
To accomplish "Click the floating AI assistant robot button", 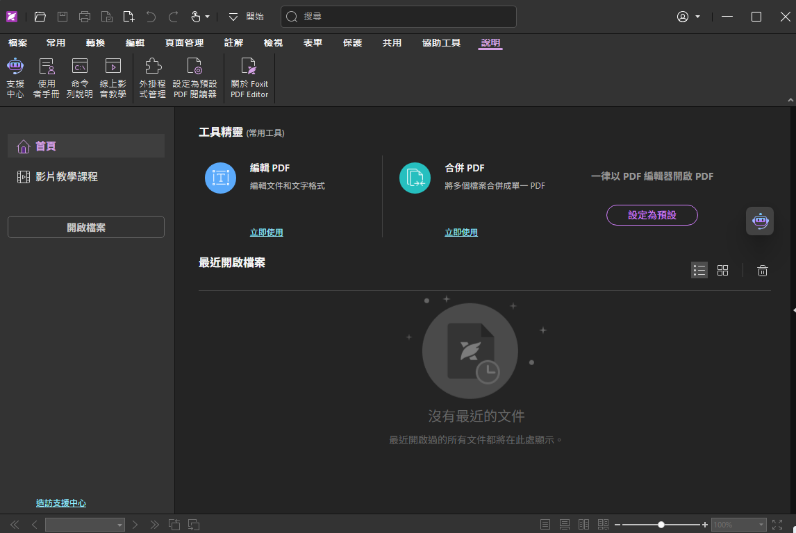I will (760, 221).
